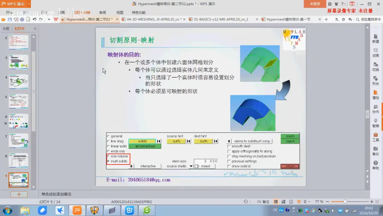Switch to slide sorter view icon
The width and height of the screenshot is (383, 216).
coord(283,202)
